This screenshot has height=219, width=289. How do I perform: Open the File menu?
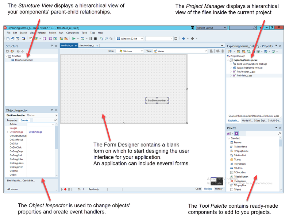8,32
